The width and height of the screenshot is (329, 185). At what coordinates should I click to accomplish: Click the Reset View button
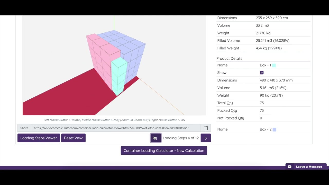(x=73, y=138)
